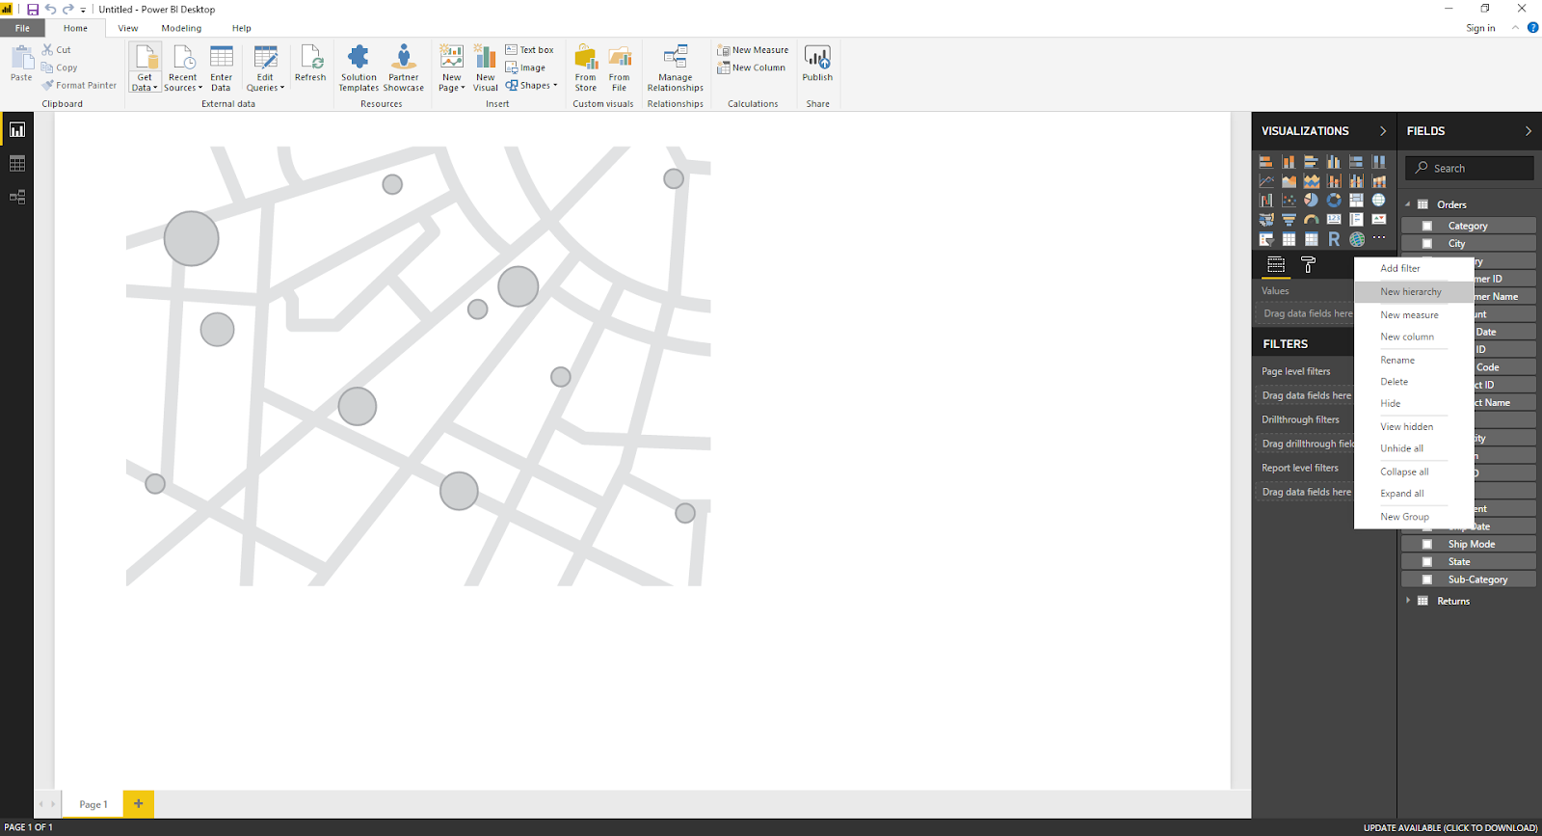The width and height of the screenshot is (1542, 836).
Task: Click the update available status notice
Action: coord(1450,827)
